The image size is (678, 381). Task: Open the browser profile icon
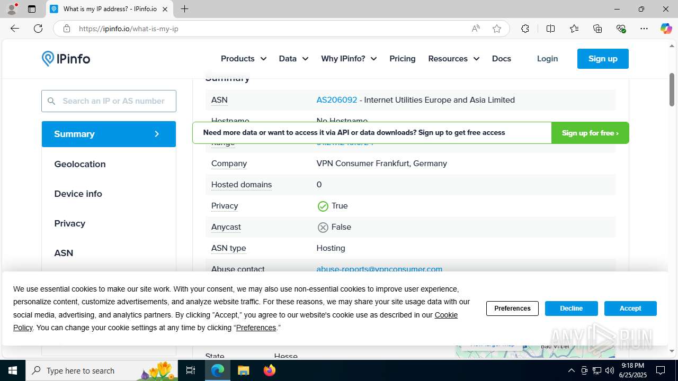point(12,9)
